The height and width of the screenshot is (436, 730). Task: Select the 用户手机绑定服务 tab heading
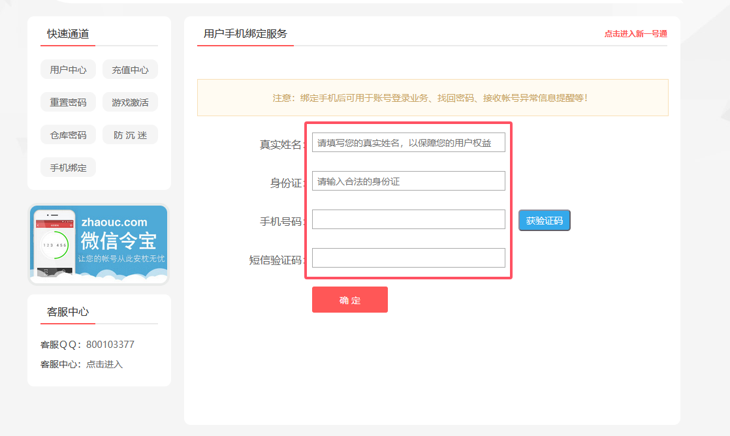[x=245, y=34]
